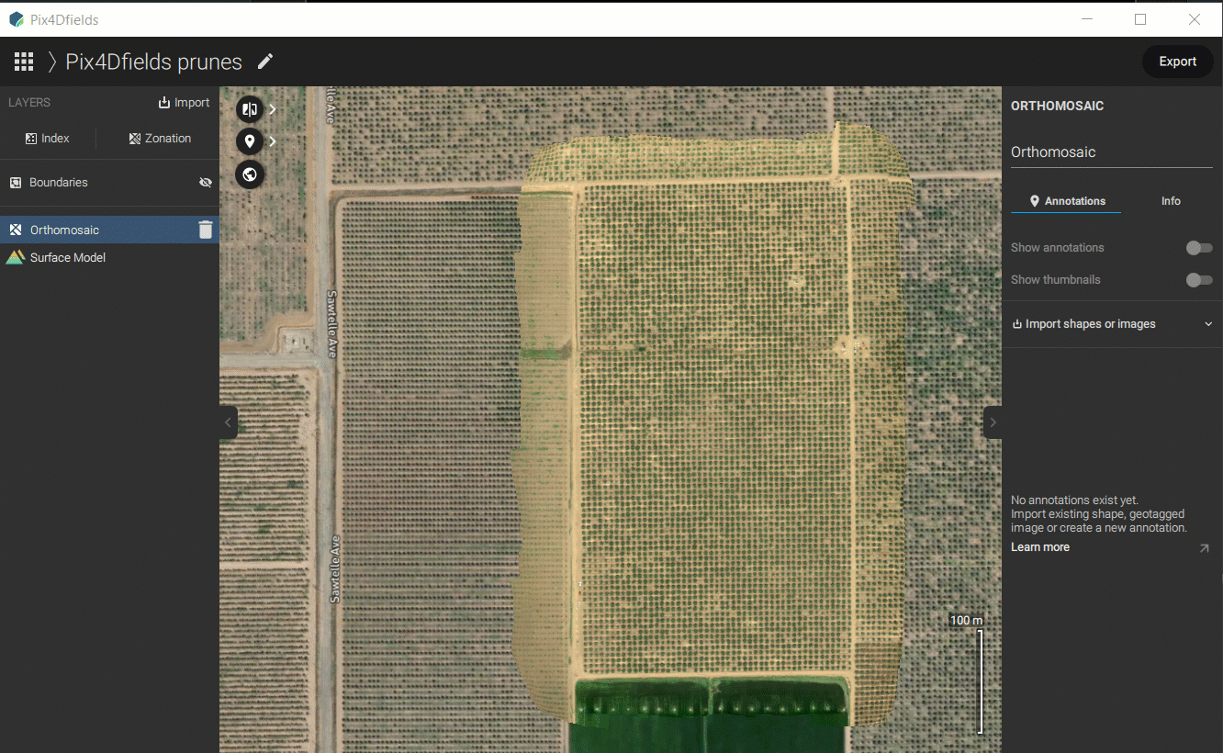Click the Learn more arrow icon
This screenshot has width=1223, height=753.
pos(1204,548)
